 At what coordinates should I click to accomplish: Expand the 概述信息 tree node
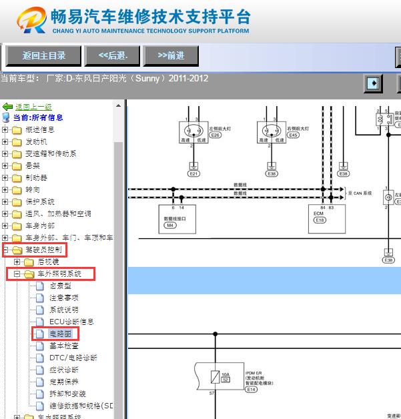point(5,130)
